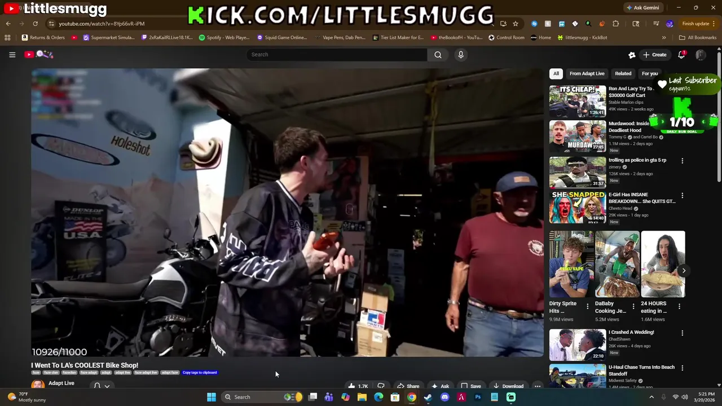Open Squid Game Online bookmark
The width and height of the screenshot is (722, 406).
pyautogui.click(x=281, y=38)
